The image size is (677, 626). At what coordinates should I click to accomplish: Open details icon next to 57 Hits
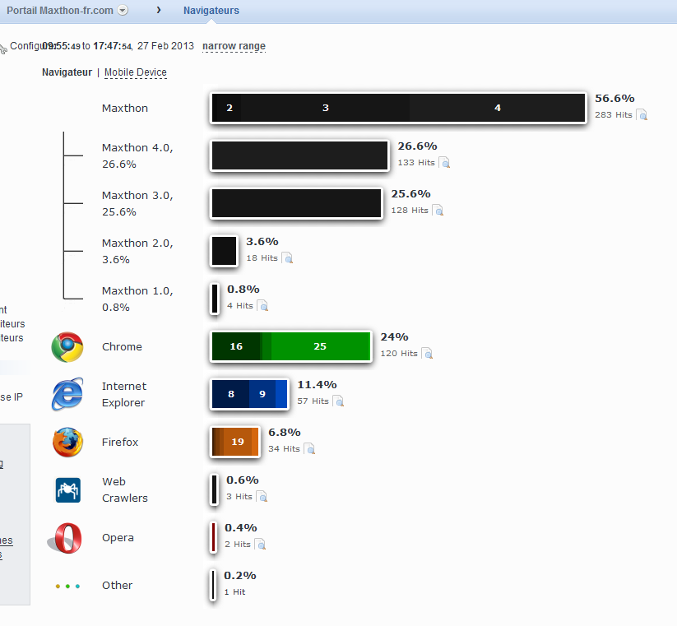pos(339,401)
